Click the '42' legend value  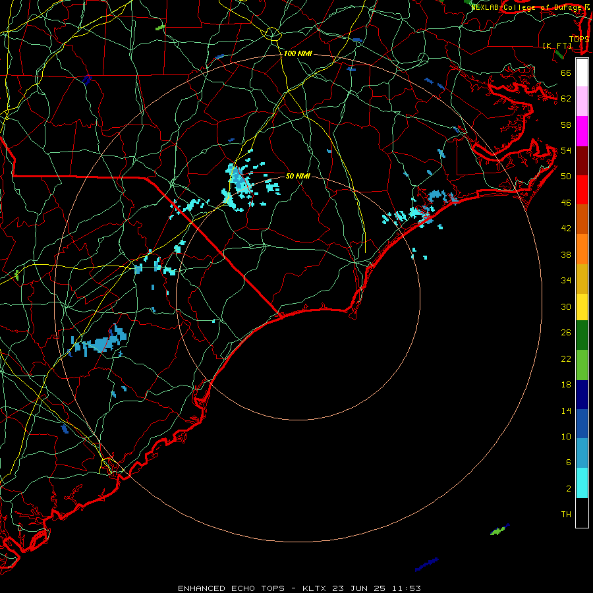point(566,229)
